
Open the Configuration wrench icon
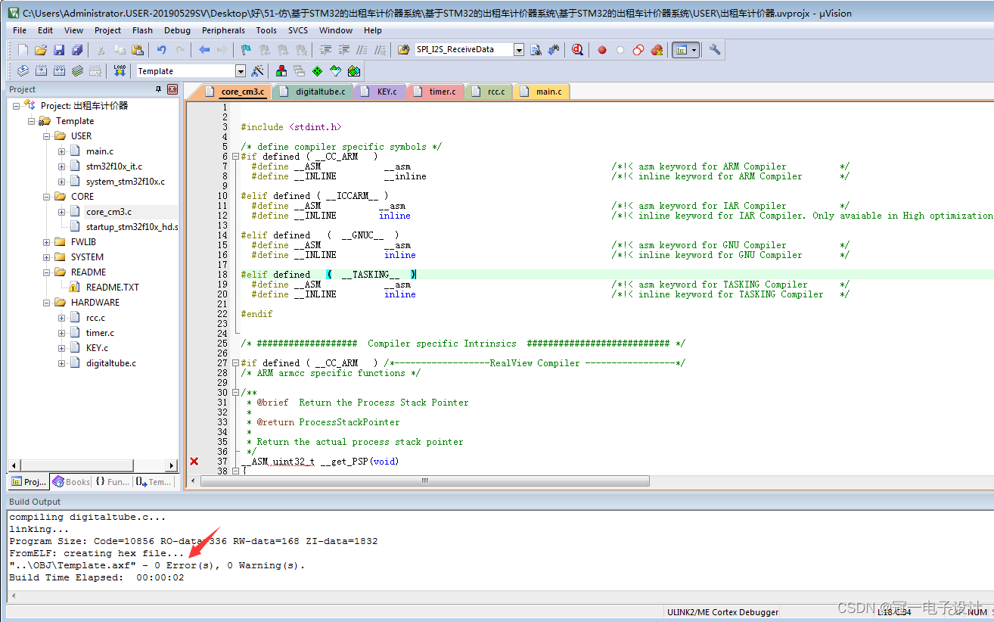click(x=715, y=50)
